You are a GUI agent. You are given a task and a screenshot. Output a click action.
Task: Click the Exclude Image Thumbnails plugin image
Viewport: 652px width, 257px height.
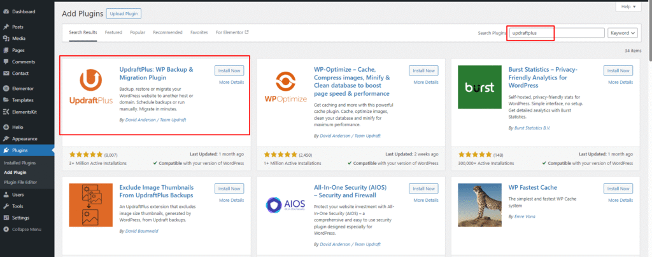90,205
